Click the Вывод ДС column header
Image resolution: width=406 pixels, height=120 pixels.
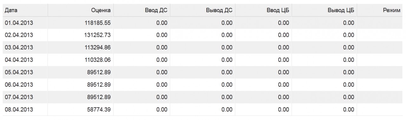pos(202,10)
